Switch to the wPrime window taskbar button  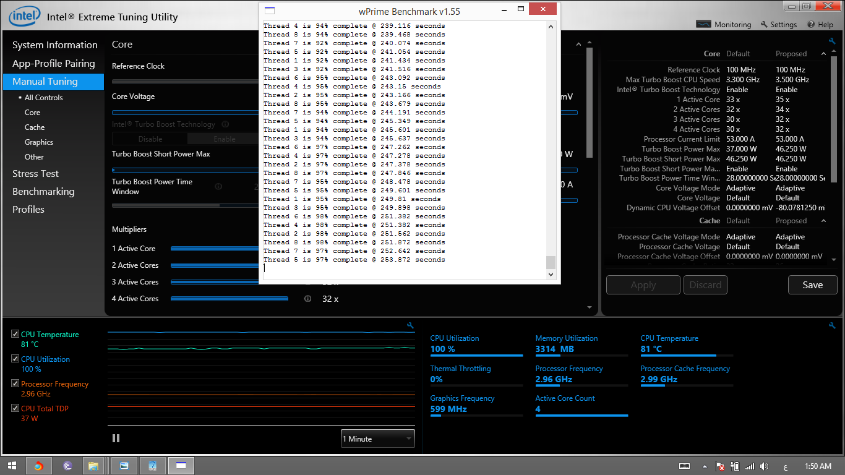pyautogui.click(x=181, y=466)
